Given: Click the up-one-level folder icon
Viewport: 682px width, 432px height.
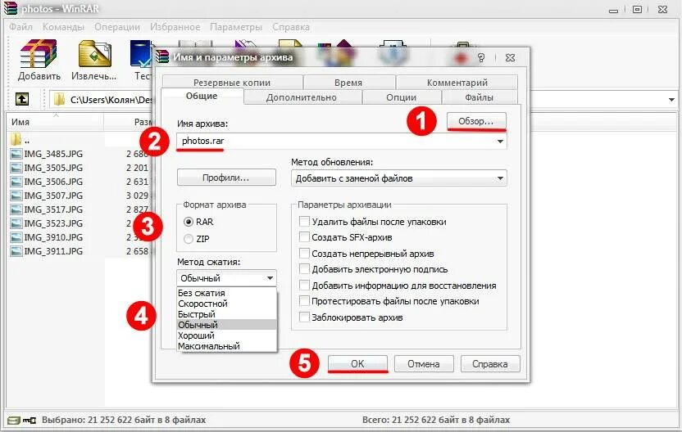Looking at the screenshot, I should 22,99.
